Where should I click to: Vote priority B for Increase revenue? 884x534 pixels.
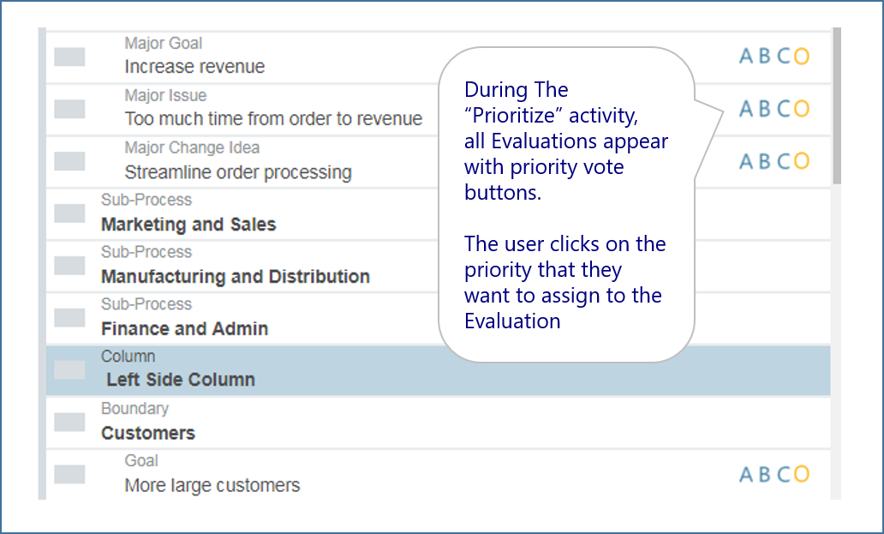pos(764,57)
